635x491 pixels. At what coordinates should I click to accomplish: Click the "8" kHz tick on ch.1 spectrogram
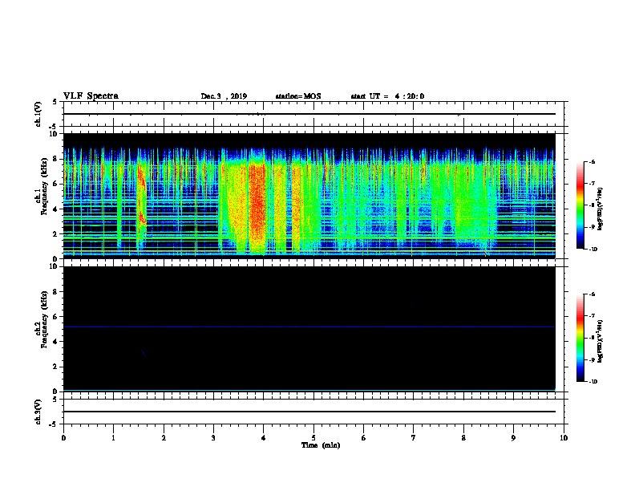55,159
